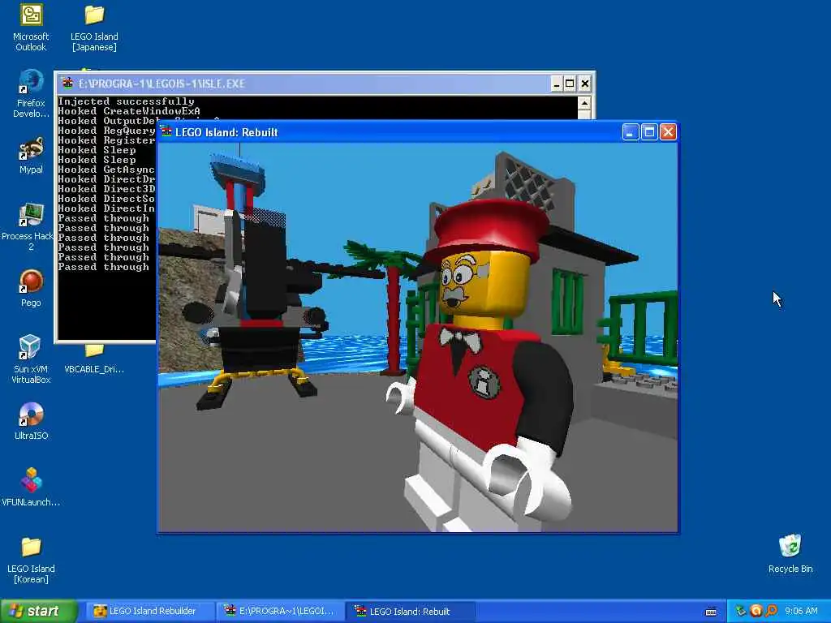Image resolution: width=831 pixels, height=623 pixels.
Task: Click the Infomaniac character in the game
Action: click(x=482, y=366)
